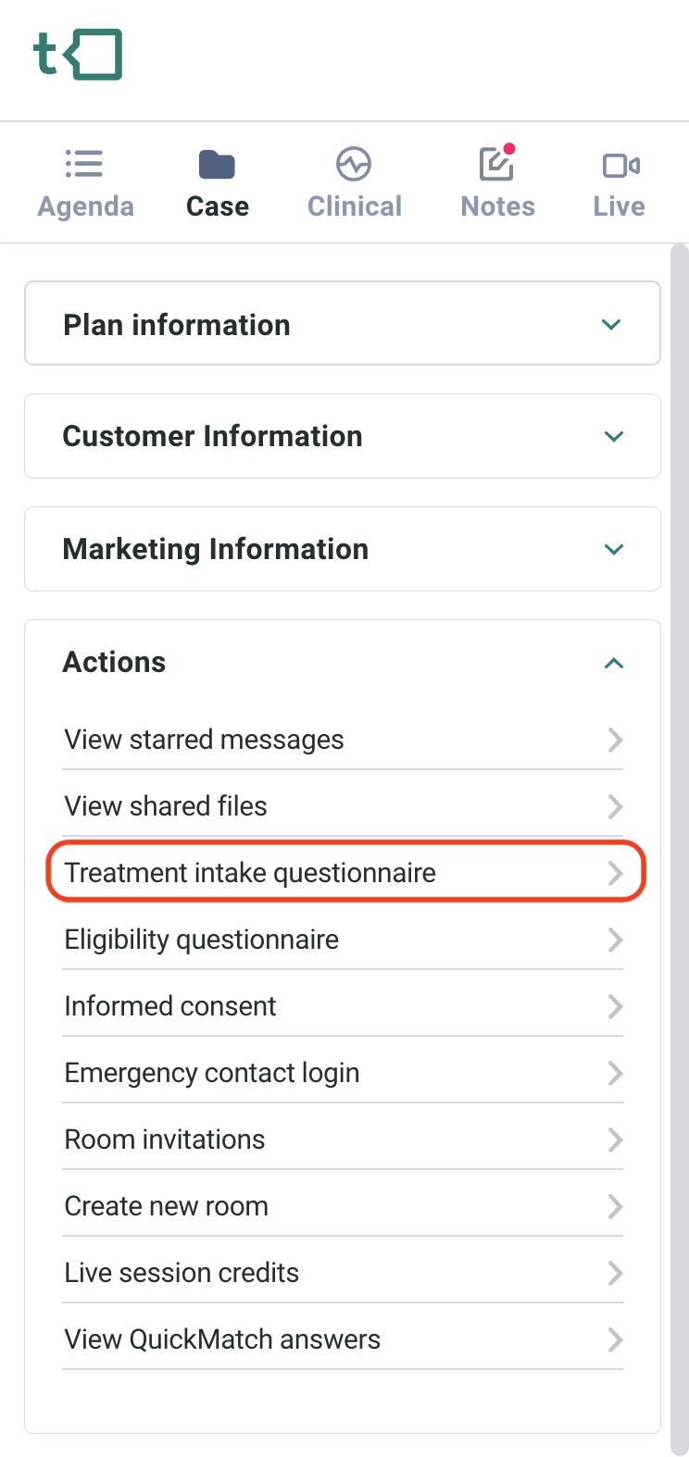
Task: Select the Case folder icon
Action: pos(217,165)
